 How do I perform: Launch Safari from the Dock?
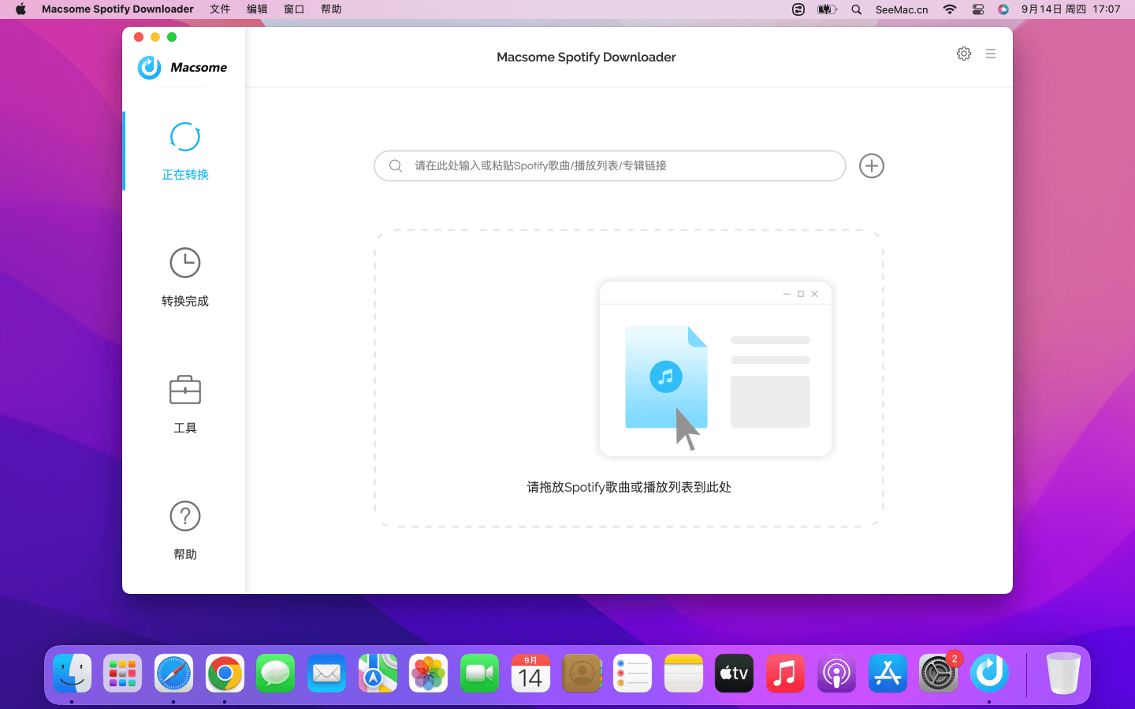[x=173, y=674]
